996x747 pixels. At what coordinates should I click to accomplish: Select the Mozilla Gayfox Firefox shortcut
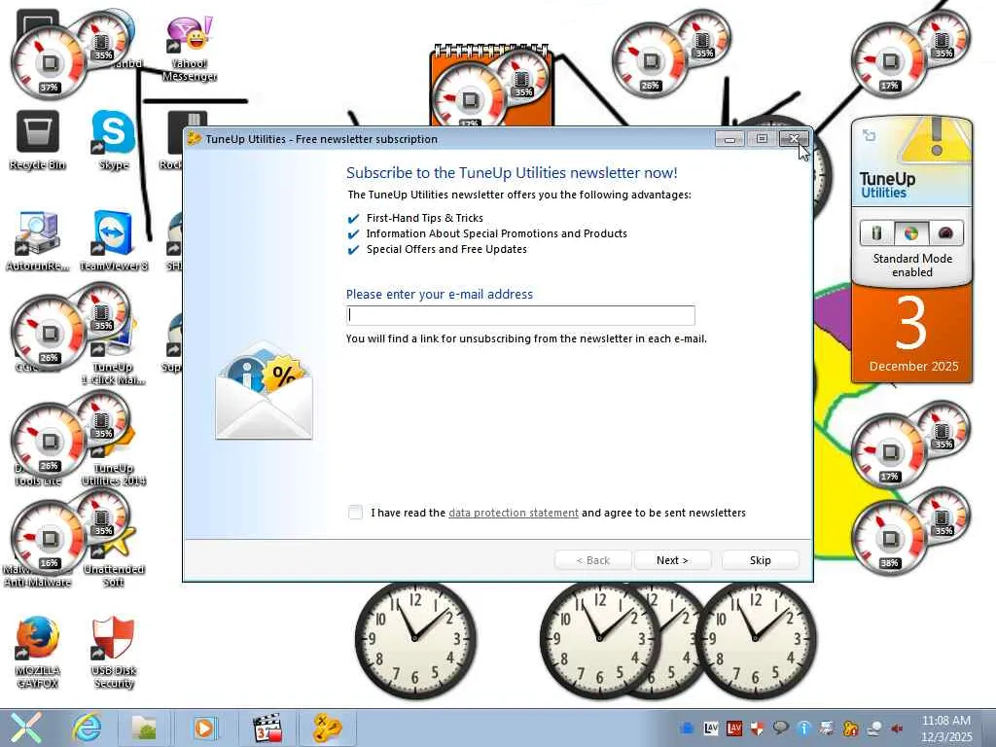(38, 653)
